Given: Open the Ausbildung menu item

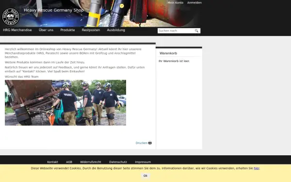Looking at the screenshot, I should tap(116, 30).
